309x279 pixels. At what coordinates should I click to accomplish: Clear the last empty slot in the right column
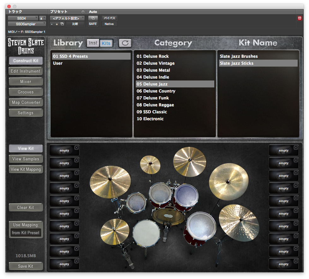(296, 261)
